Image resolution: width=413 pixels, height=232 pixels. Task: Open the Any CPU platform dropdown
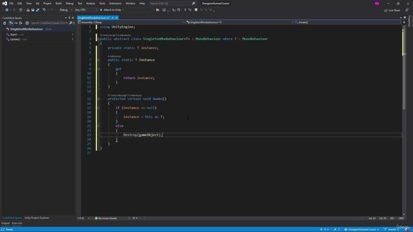tap(86, 10)
